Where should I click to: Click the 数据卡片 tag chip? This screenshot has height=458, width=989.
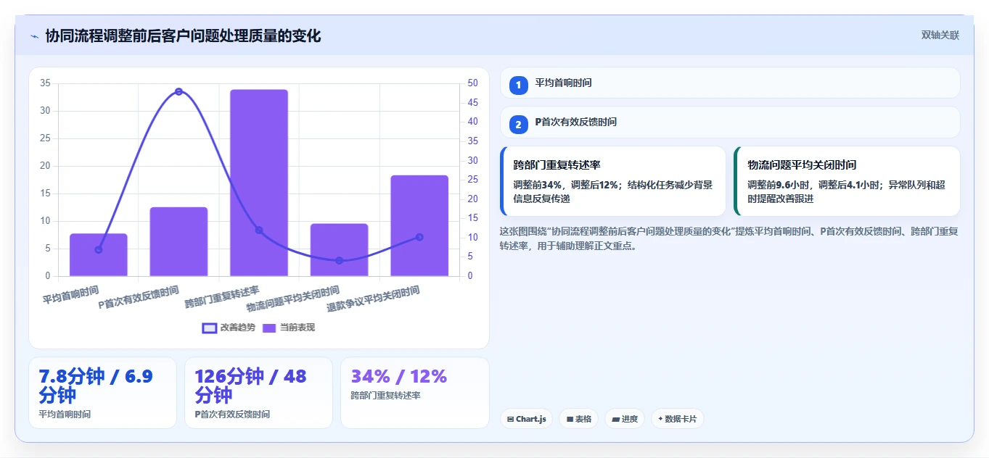click(x=678, y=419)
